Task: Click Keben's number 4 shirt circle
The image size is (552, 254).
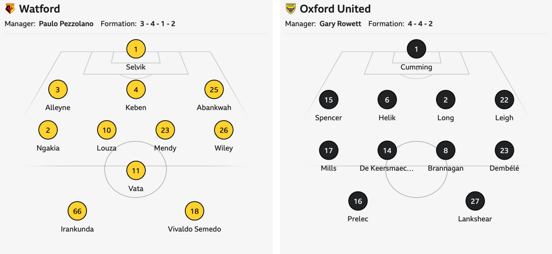Action: click(136, 90)
